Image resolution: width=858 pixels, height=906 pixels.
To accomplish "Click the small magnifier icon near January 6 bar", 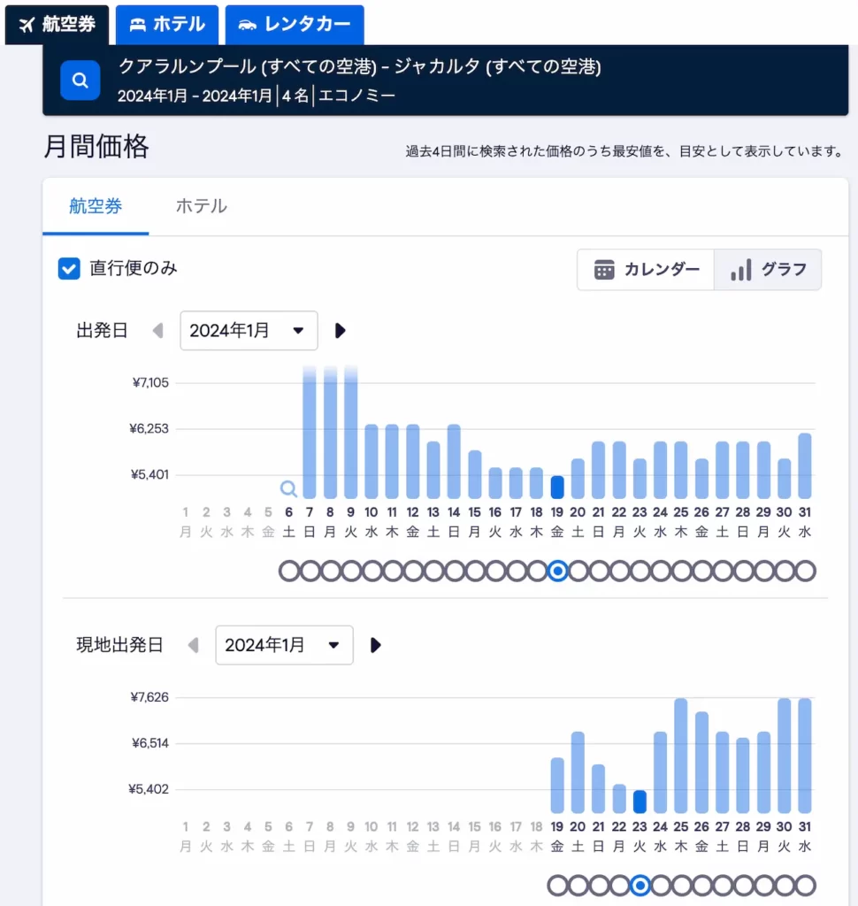I will (288, 488).
